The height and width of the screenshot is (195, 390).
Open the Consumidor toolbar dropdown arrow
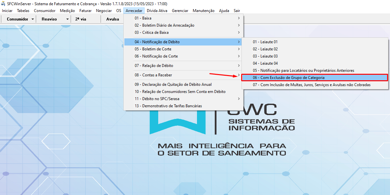[33, 19]
